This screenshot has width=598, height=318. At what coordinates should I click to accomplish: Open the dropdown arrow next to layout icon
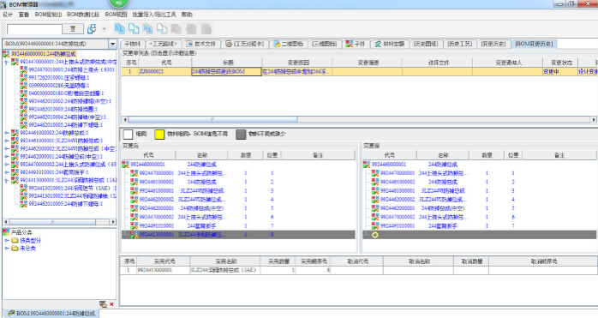pos(105,29)
